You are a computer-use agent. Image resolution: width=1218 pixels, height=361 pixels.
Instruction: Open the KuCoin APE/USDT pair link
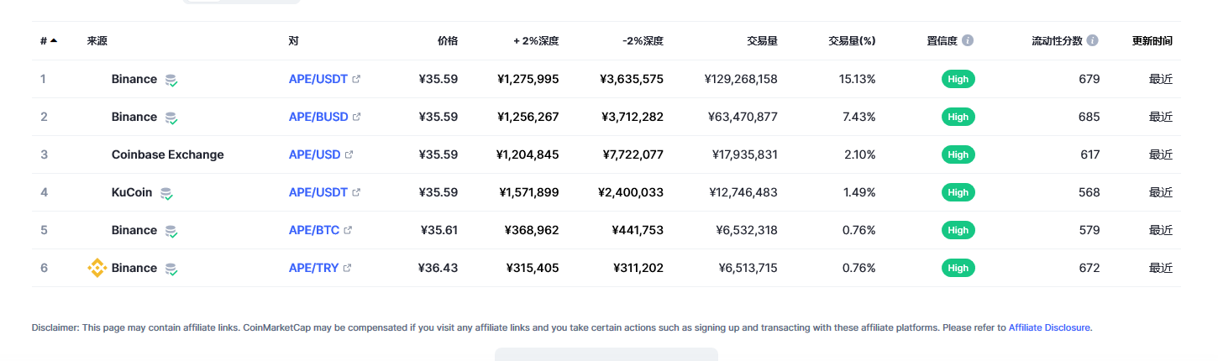318,192
